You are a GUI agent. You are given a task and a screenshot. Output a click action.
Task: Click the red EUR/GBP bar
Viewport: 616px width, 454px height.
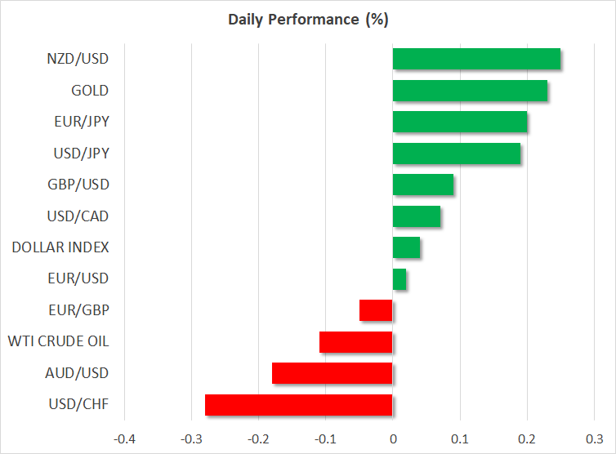377,310
